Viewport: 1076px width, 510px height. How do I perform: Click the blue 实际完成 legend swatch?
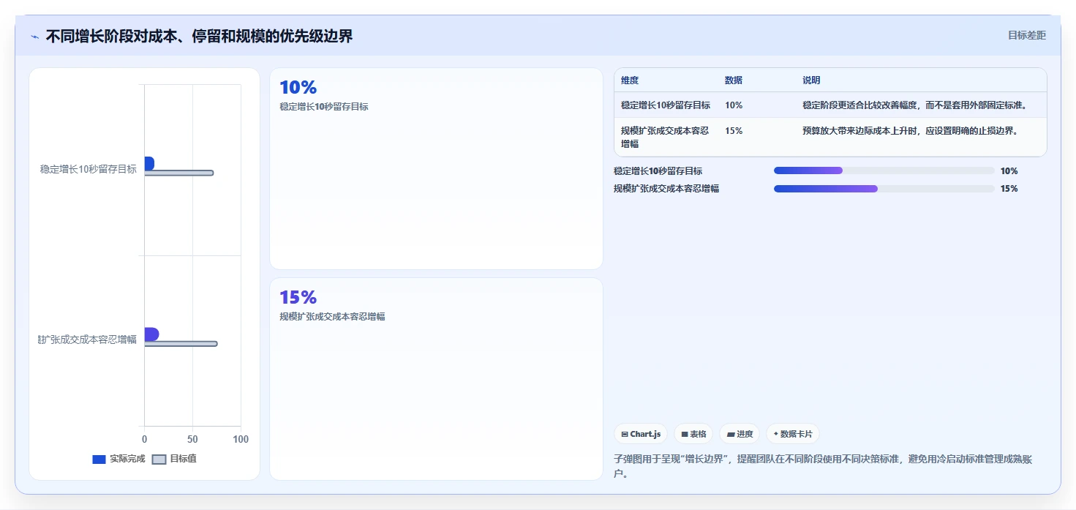[x=99, y=460]
